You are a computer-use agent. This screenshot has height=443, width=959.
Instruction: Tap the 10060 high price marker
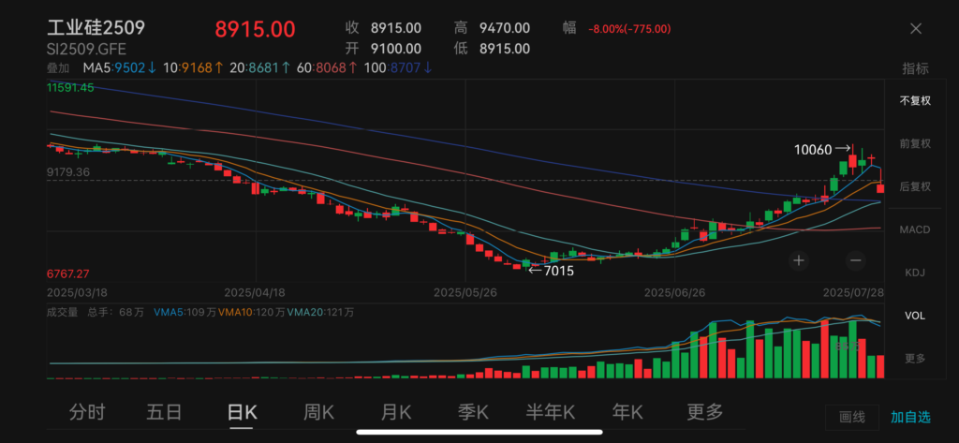(822, 149)
